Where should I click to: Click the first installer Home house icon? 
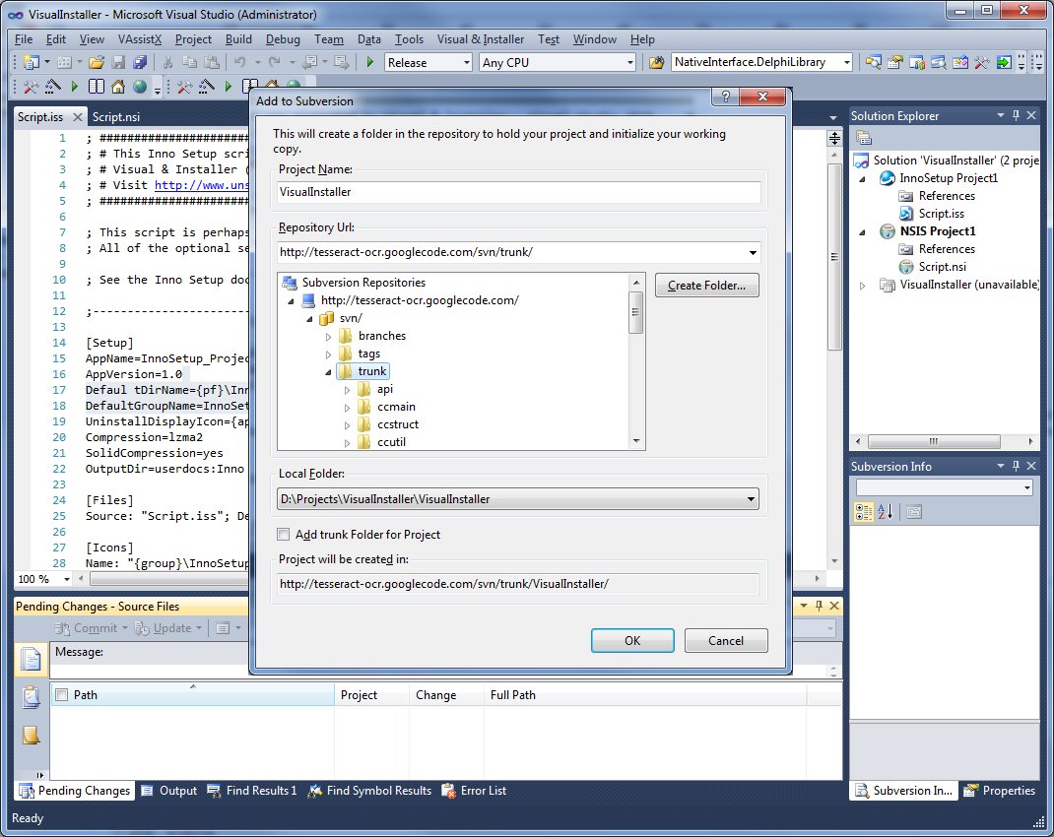click(118, 87)
